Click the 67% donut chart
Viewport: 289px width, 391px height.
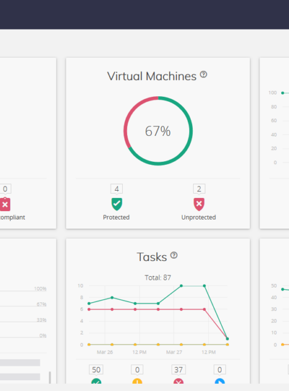158,131
